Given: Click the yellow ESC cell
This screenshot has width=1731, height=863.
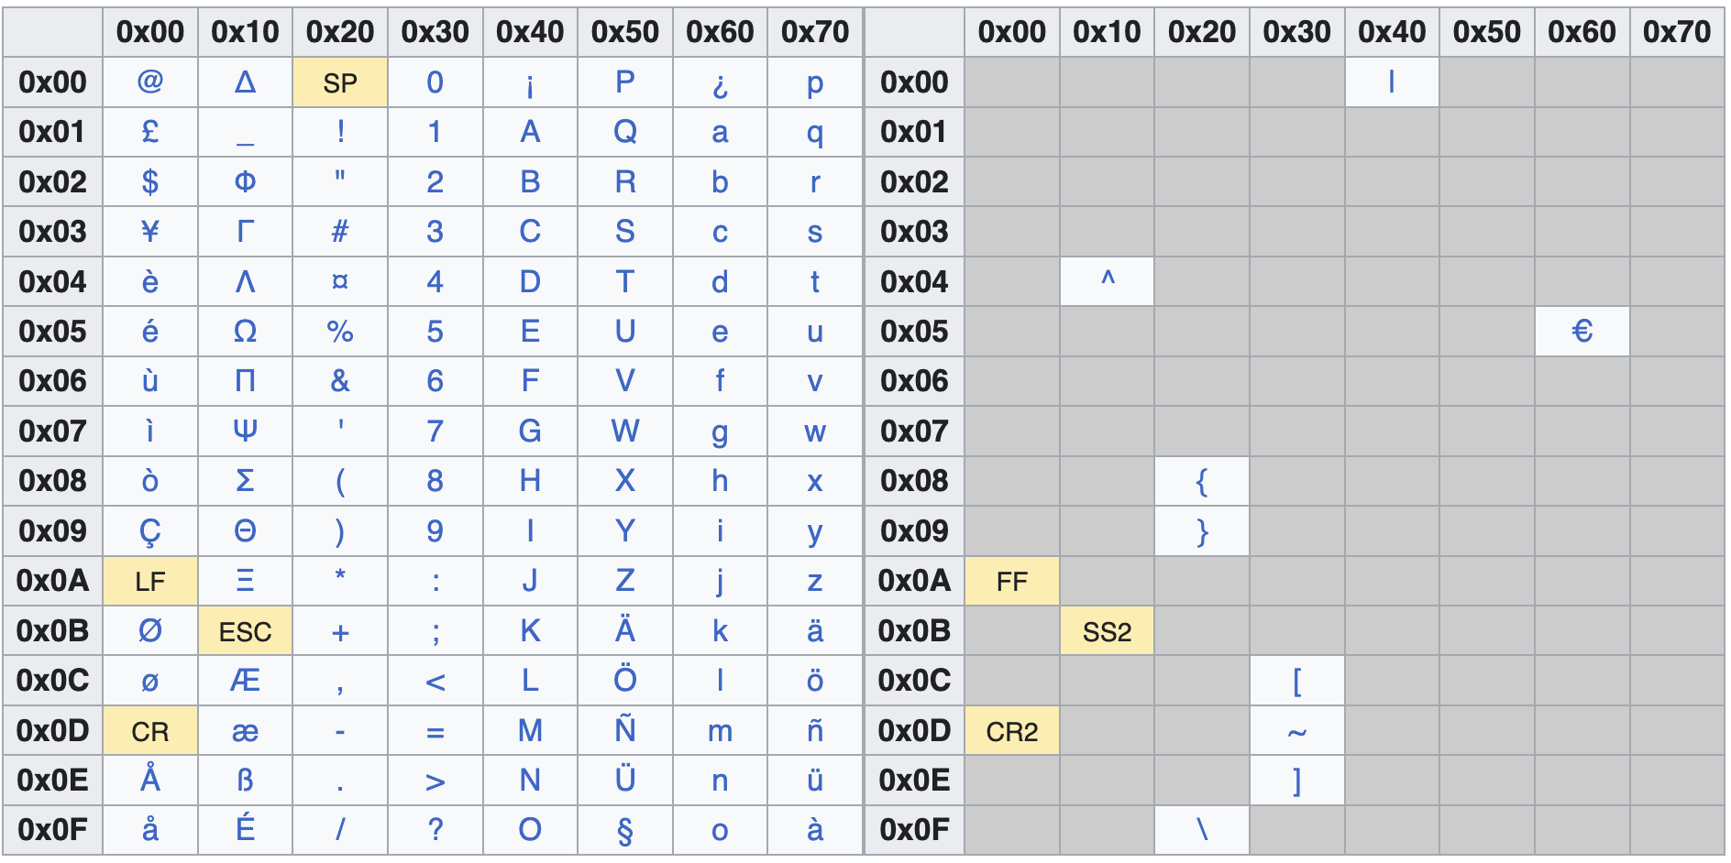Looking at the screenshot, I should pyautogui.click(x=245, y=631).
